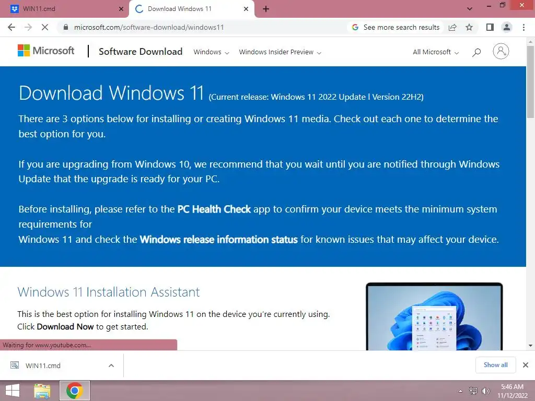Open the WIN11.cmd downloaded file

tap(43, 365)
